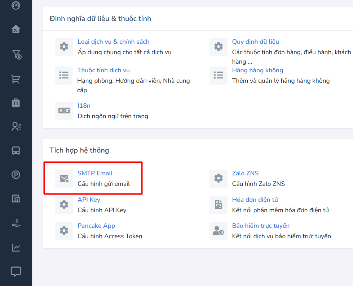
Task: Open the funnel with dollar sidebar icon
Action: (x=16, y=55)
